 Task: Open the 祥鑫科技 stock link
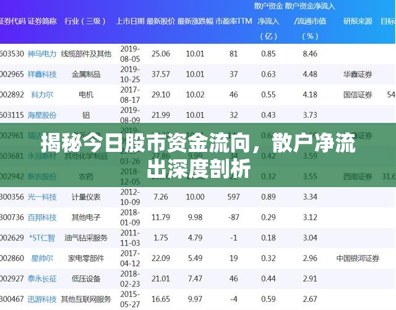click(42, 74)
